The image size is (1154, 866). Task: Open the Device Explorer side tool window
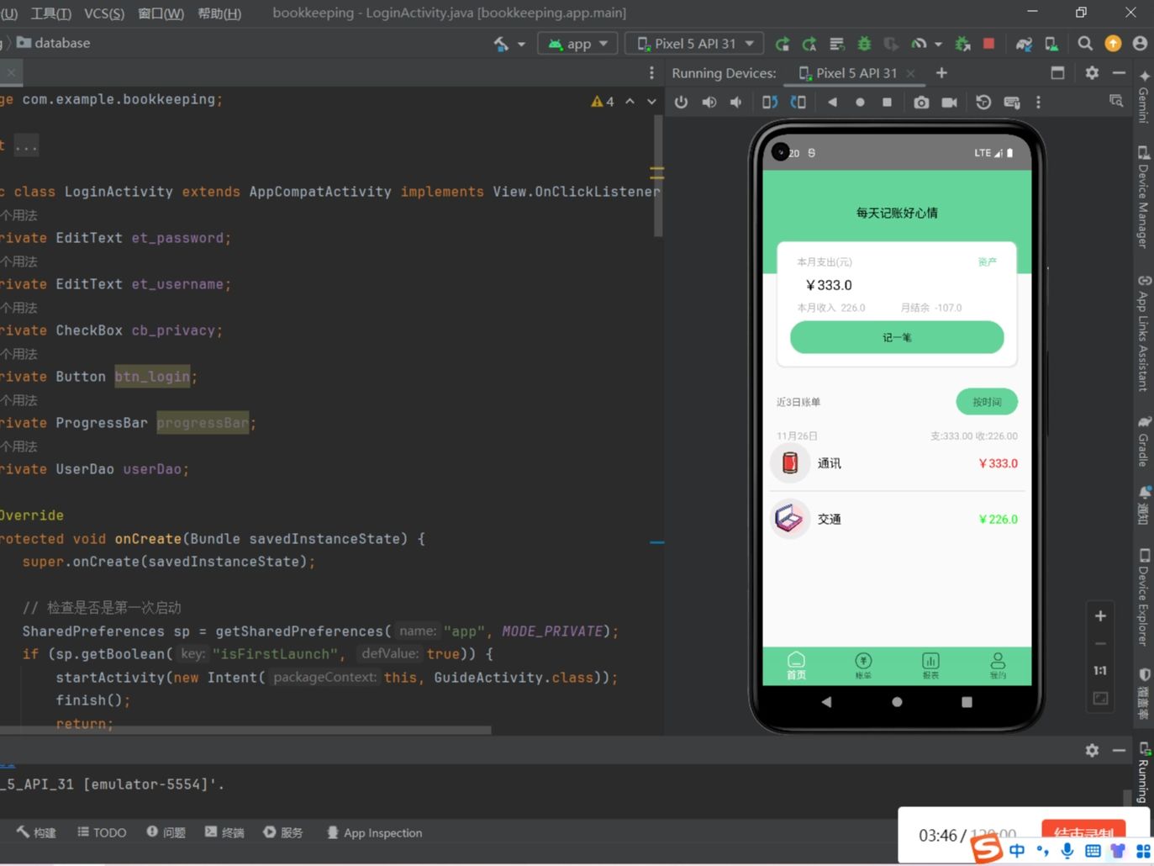[x=1144, y=597]
